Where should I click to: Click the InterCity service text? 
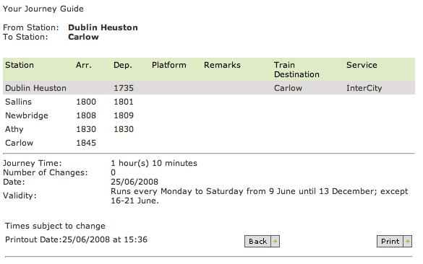click(364, 88)
